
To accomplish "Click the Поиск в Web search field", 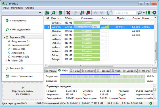I will [125, 13].
